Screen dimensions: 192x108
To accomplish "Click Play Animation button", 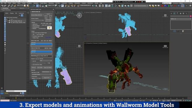I will [155, 101].
